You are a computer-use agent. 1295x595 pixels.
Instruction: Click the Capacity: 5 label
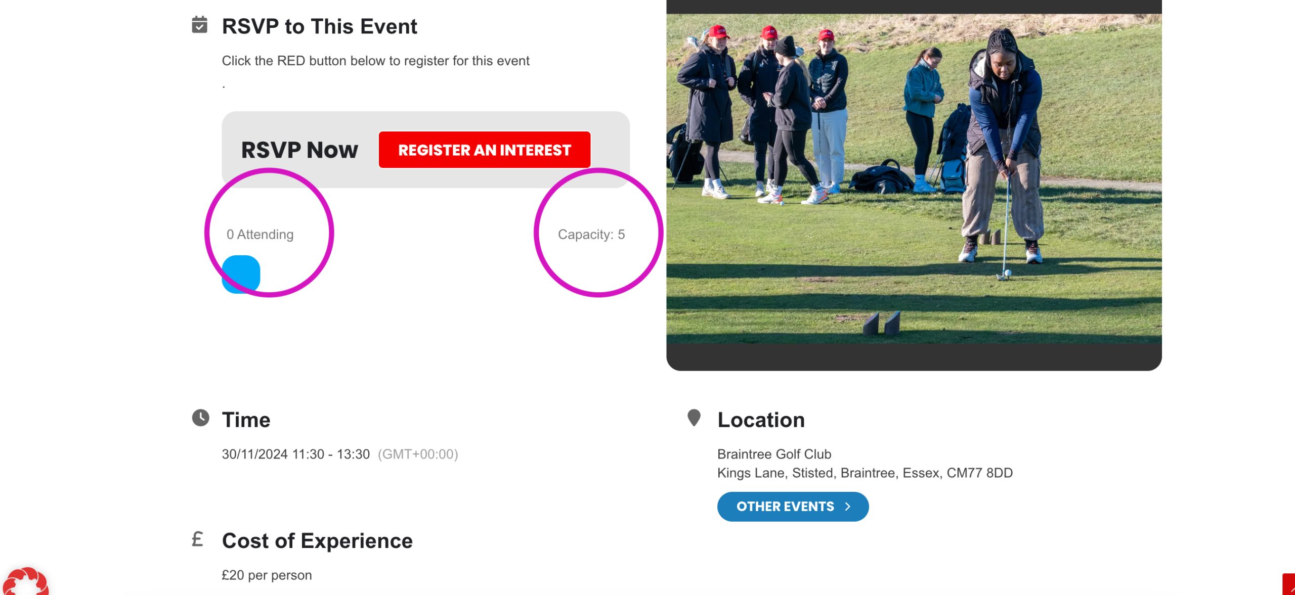pos(591,235)
